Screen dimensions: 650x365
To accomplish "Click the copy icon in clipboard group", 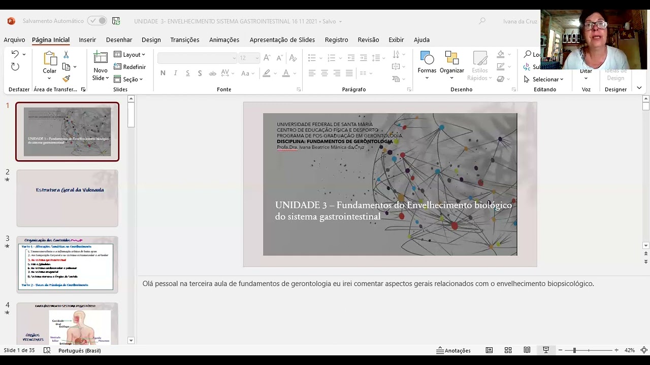I will (x=66, y=67).
